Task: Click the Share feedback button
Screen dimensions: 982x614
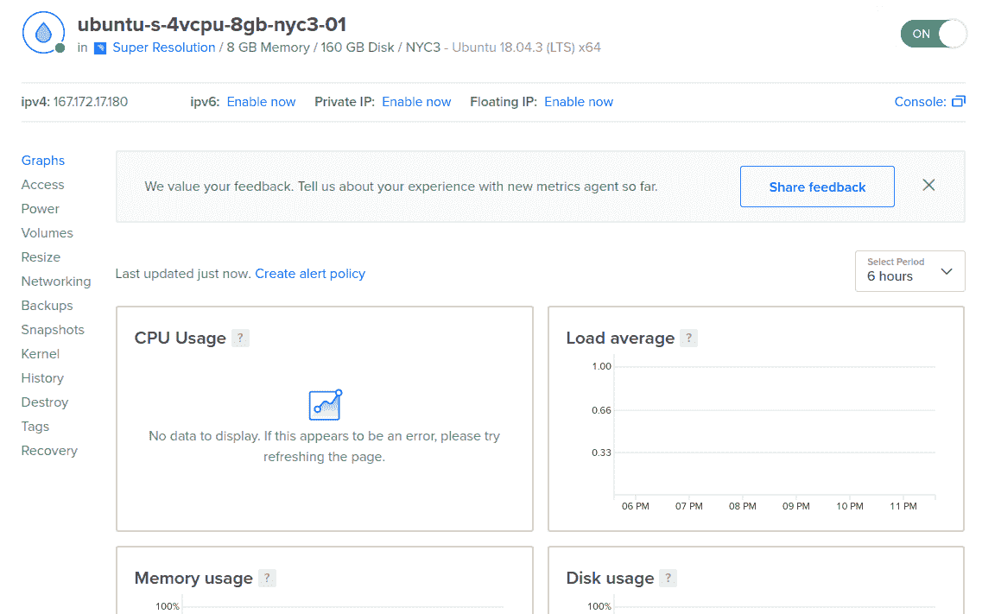Action: pos(817,187)
